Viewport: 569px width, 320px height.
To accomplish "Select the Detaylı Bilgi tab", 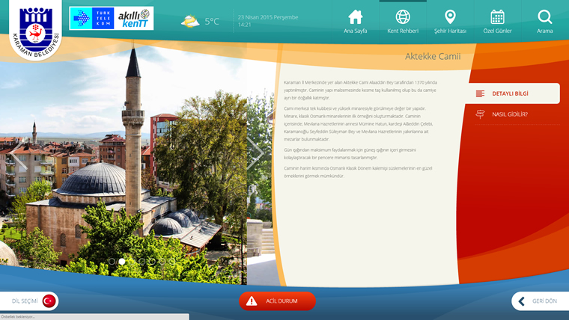I will 514,93.
